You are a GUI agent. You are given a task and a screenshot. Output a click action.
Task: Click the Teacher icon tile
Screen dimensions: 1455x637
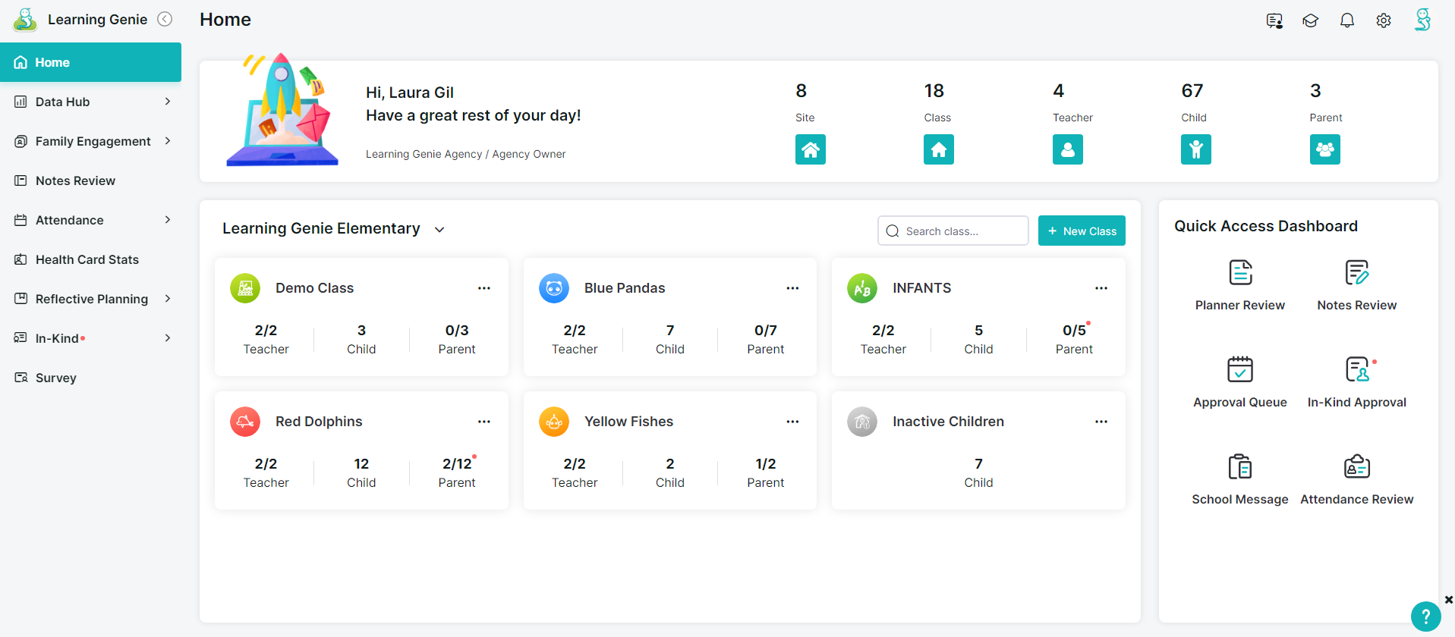click(1068, 149)
